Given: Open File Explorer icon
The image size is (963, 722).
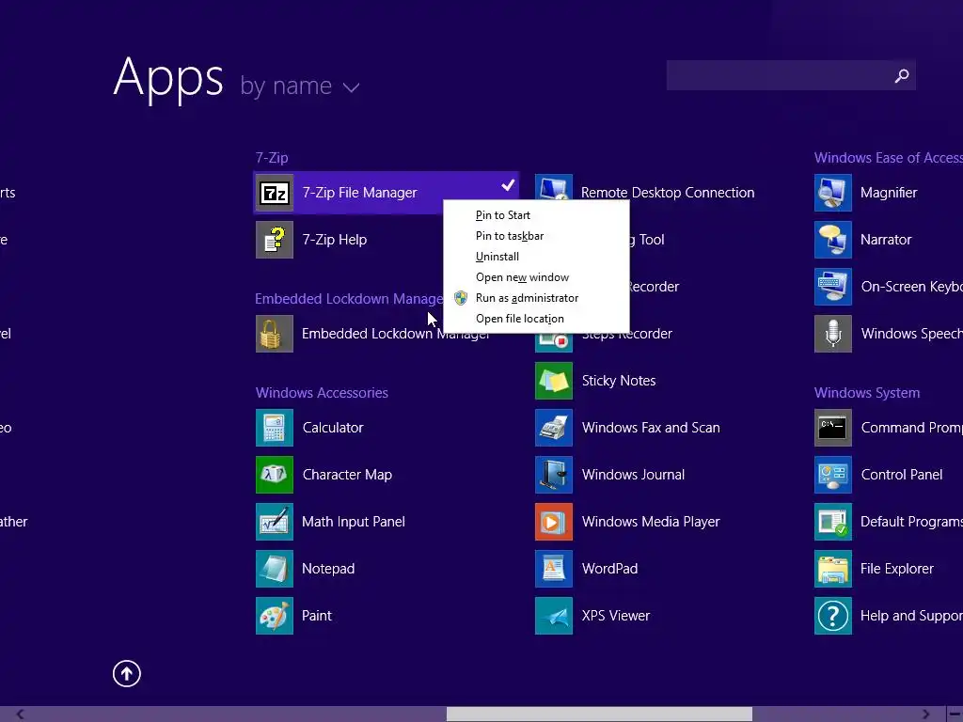Looking at the screenshot, I should click(x=833, y=569).
